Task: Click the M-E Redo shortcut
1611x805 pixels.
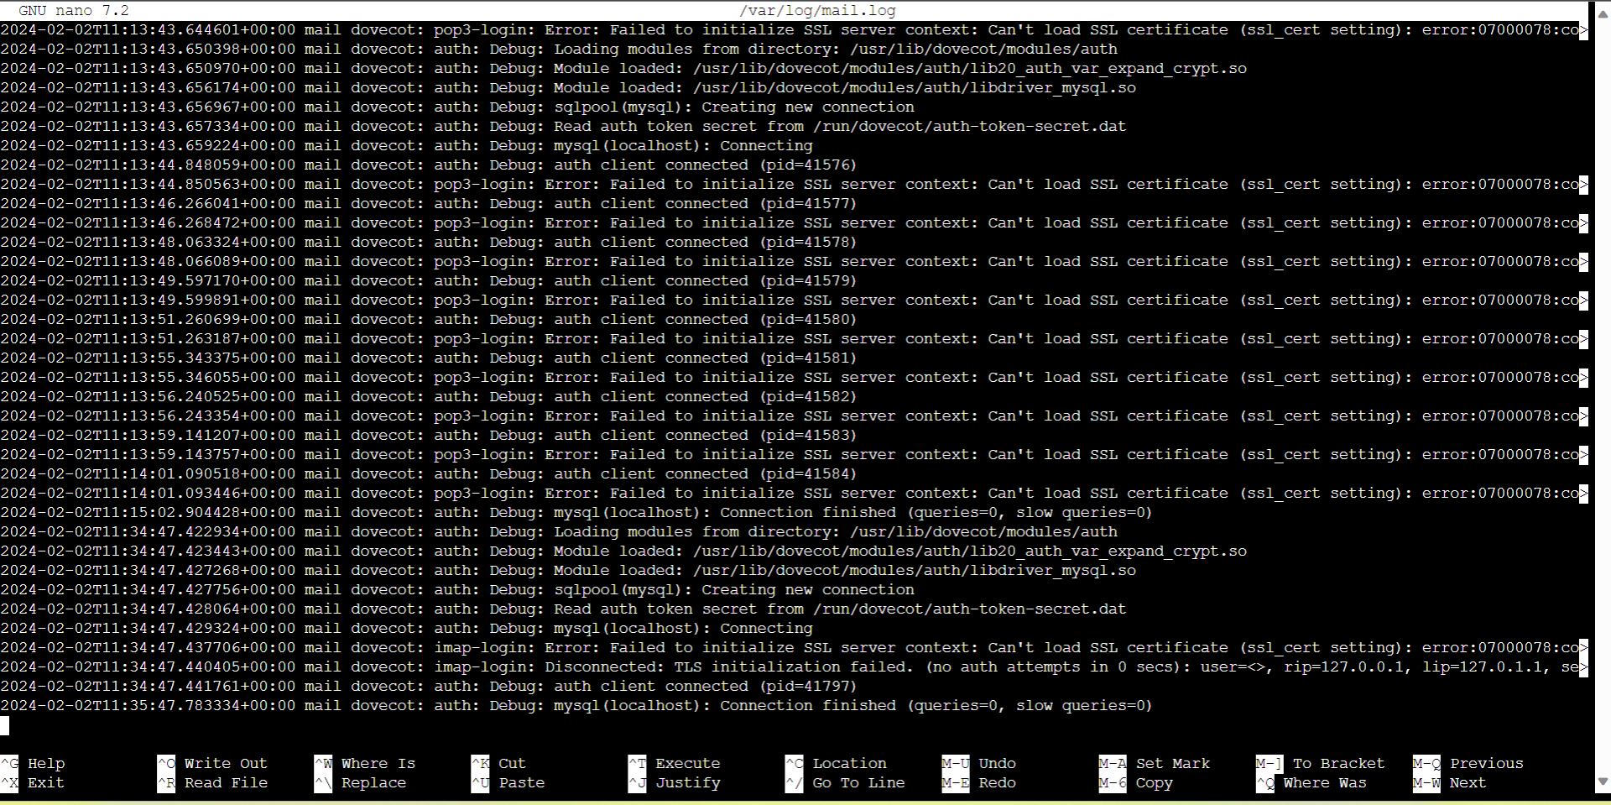Action: point(979,782)
